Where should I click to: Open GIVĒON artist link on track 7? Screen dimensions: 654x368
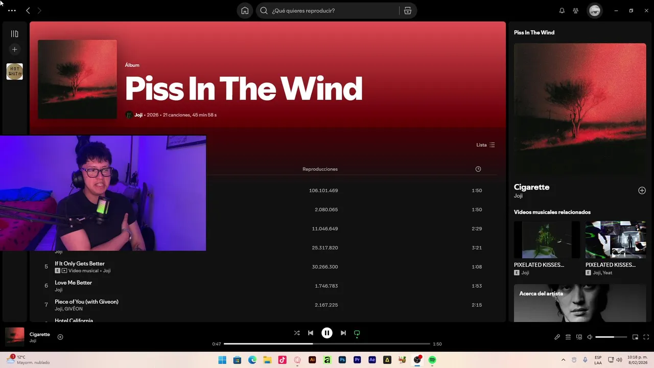(x=74, y=309)
